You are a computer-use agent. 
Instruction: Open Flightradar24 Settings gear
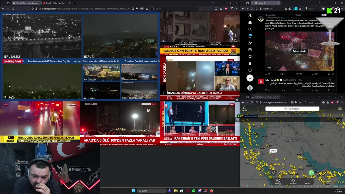[x=278, y=182]
